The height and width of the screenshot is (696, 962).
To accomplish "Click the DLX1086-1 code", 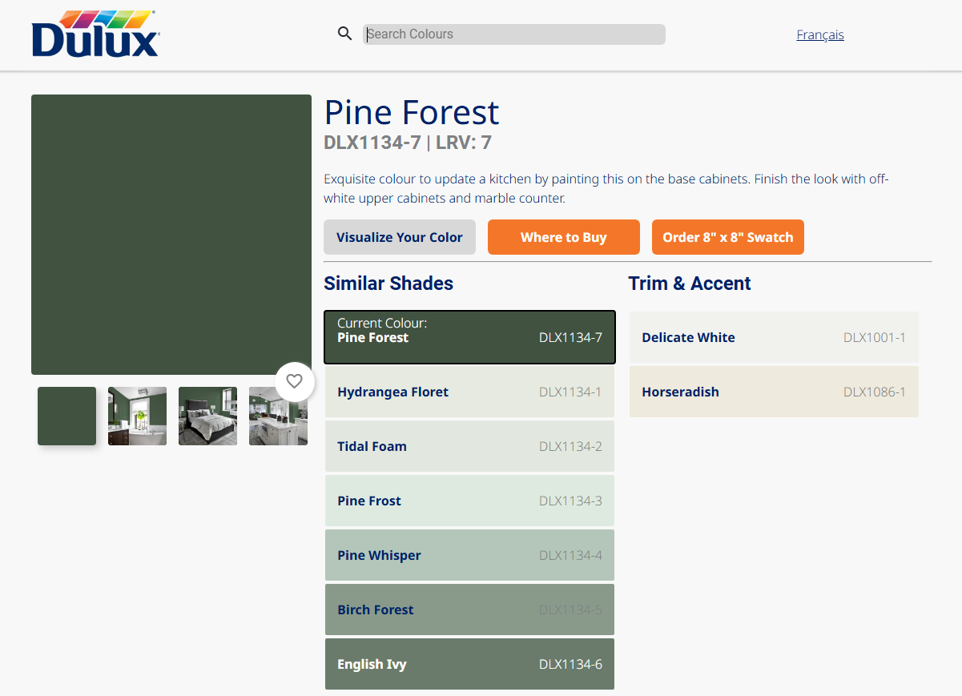I will tap(875, 392).
